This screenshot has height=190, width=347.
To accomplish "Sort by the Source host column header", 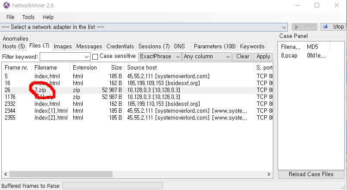I will 189,68.
